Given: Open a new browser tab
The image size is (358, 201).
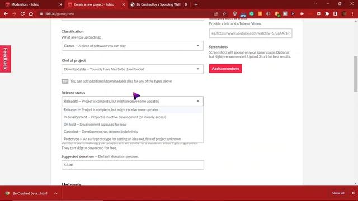Looking at the screenshot, I should pyautogui.click(x=196, y=4).
